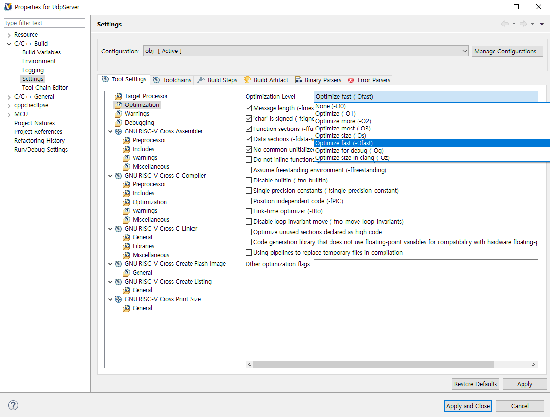Click the horizontal scrollbar thumb
The height and width of the screenshot is (417, 550).
coord(373,365)
